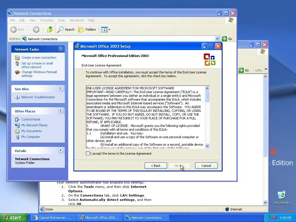
Task: Switch to Cannot find server taskbar item
Action: pyautogui.click(x=53, y=218)
